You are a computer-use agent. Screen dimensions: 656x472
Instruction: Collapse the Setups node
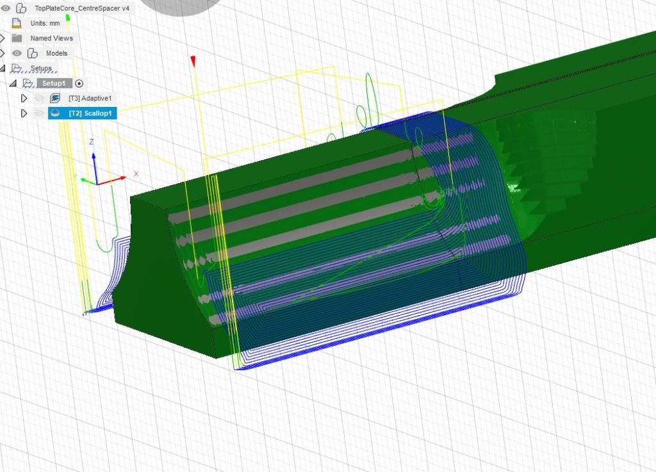tap(3, 68)
